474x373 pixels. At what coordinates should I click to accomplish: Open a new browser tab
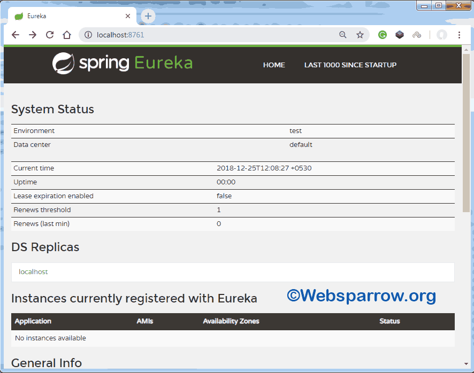148,16
